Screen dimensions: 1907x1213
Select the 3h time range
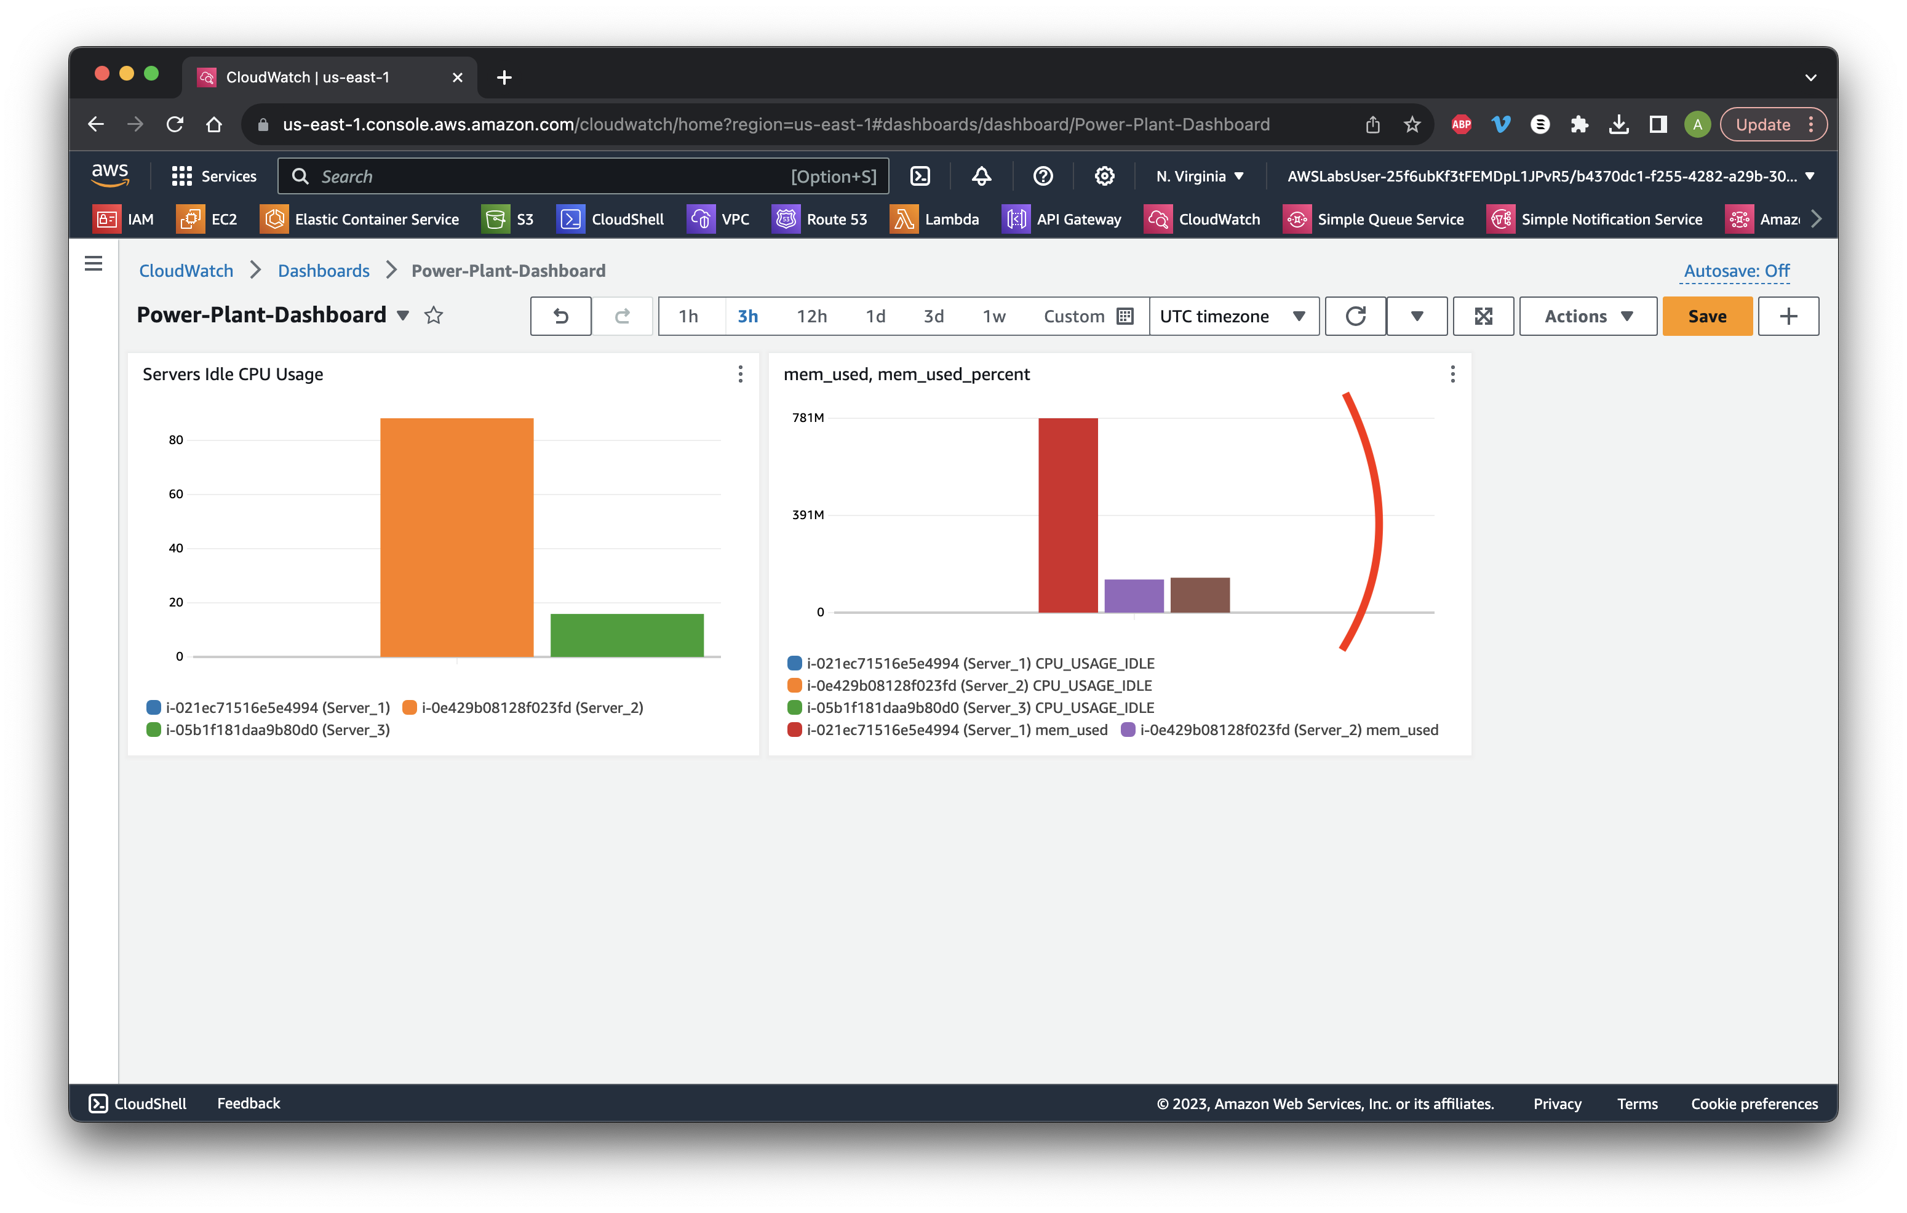tap(747, 316)
